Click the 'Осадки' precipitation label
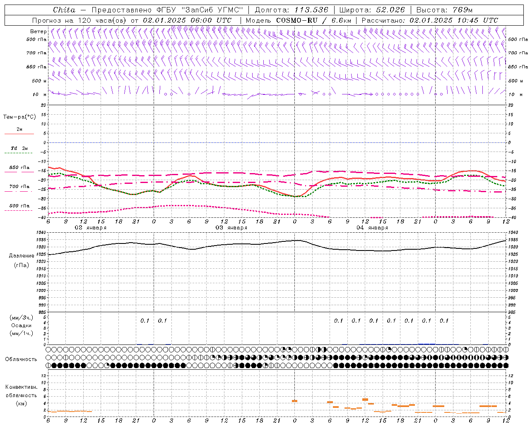The width and height of the screenshot is (530, 424). [22, 325]
